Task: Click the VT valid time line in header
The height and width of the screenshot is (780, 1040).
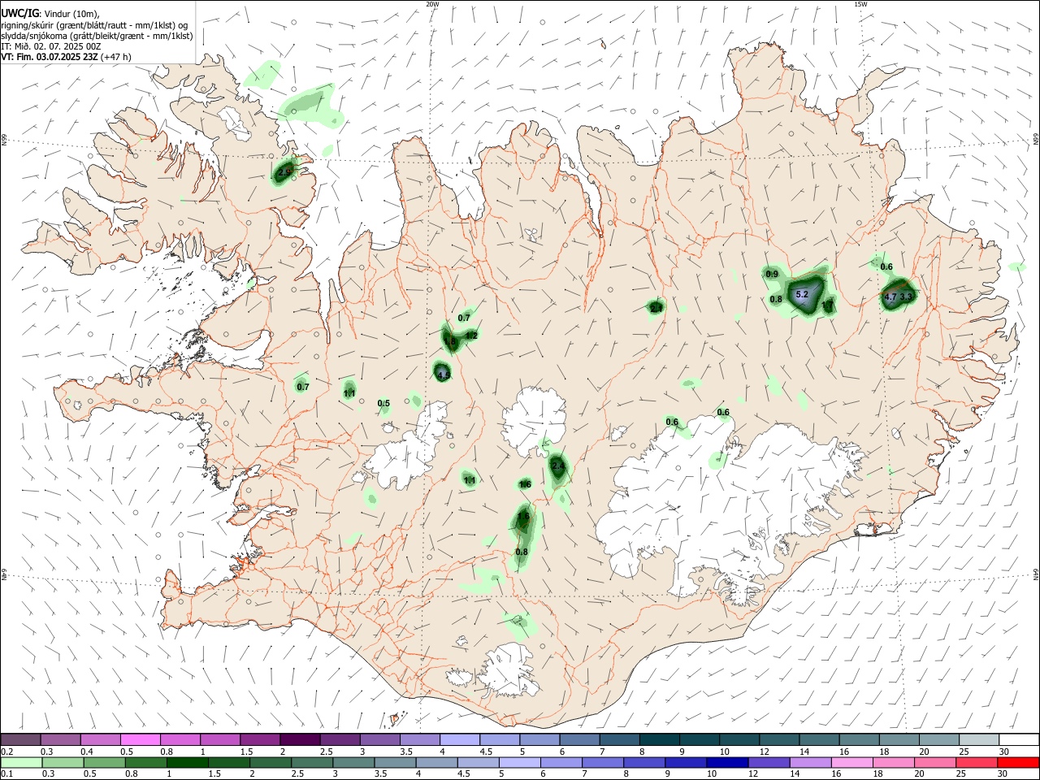Action: tap(66, 57)
